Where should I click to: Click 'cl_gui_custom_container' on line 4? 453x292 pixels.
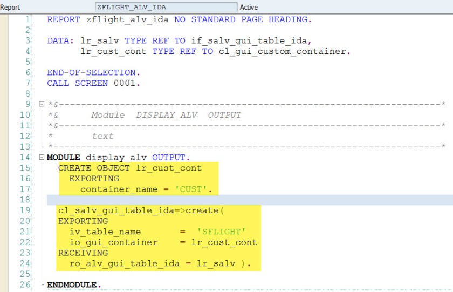point(282,51)
